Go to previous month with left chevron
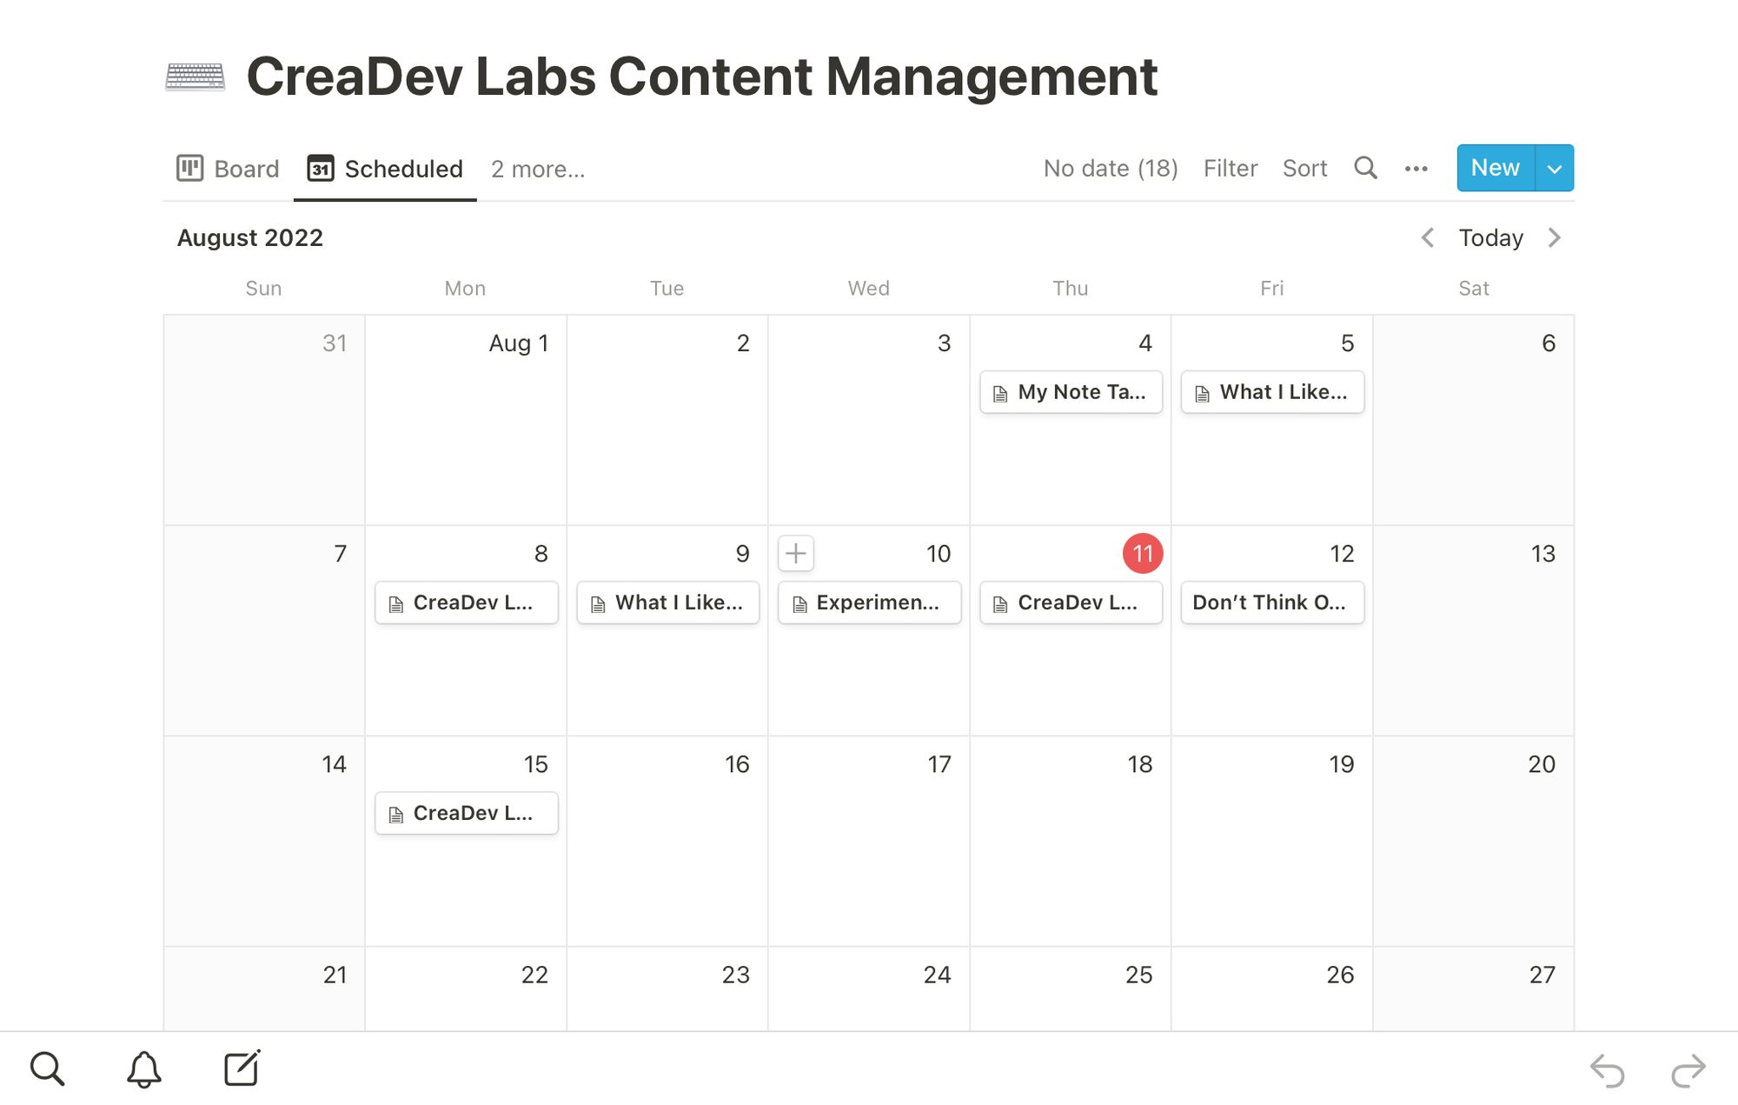The height and width of the screenshot is (1105, 1738). [x=1427, y=237]
